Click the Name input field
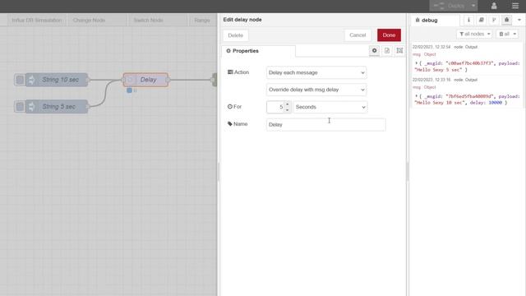The image size is (526, 296). click(x=325, y=124)
